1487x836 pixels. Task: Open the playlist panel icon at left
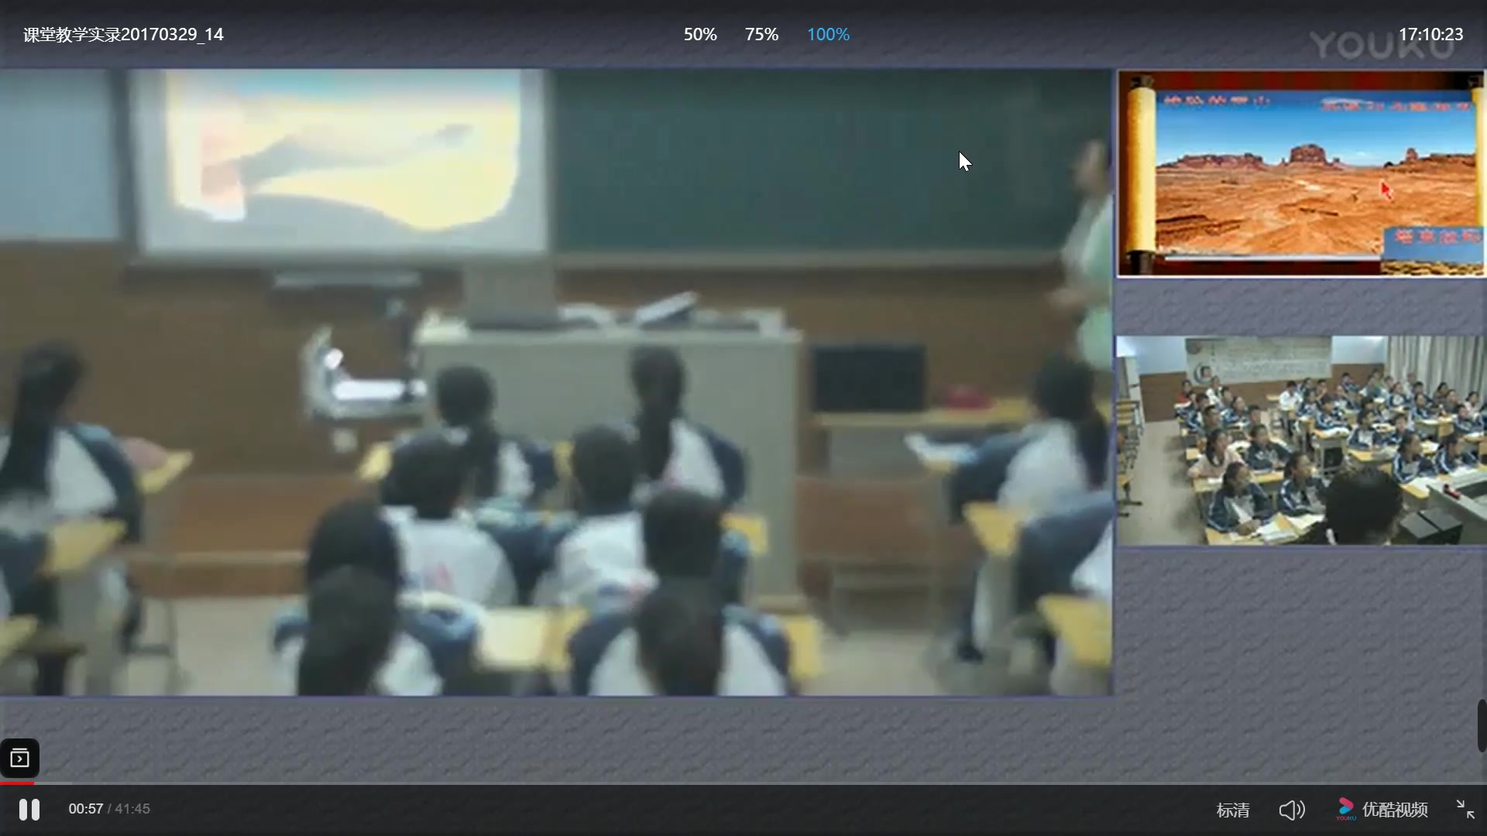pyautogui.click(x=19, y=758)
